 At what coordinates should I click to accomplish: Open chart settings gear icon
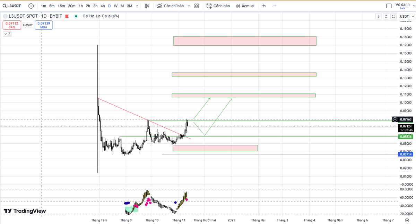[x=407, y=220]
